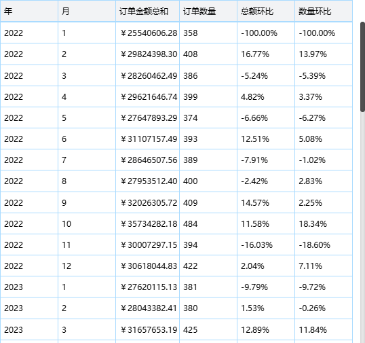
Task: Click order count cell 393
Action: 208,139
